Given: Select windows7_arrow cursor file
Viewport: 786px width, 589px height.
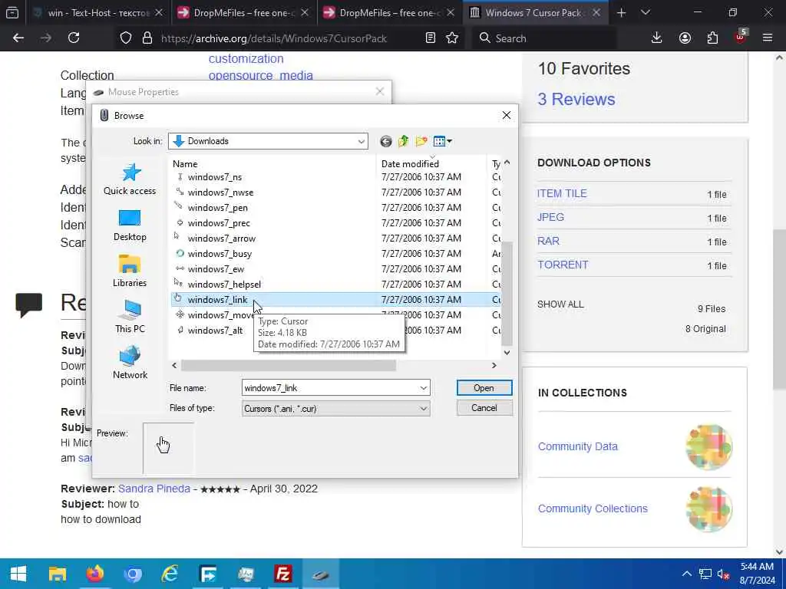Looking at the screenshot, I should (222, 239).
